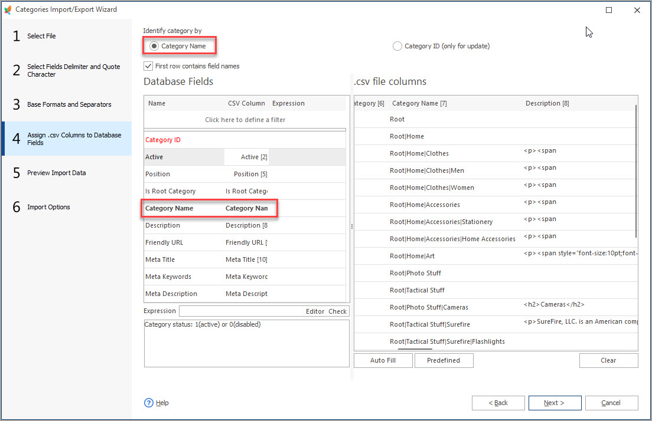Screen dimensions: 652x421
Task: Select 'Root|Home|Accessories|Stationery' row
Action: tap(495, 222)
